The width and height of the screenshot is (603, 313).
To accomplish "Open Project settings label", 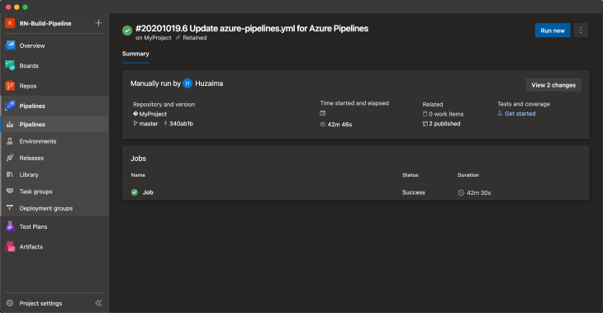I will pyautogui.click(x=40, y=303).
